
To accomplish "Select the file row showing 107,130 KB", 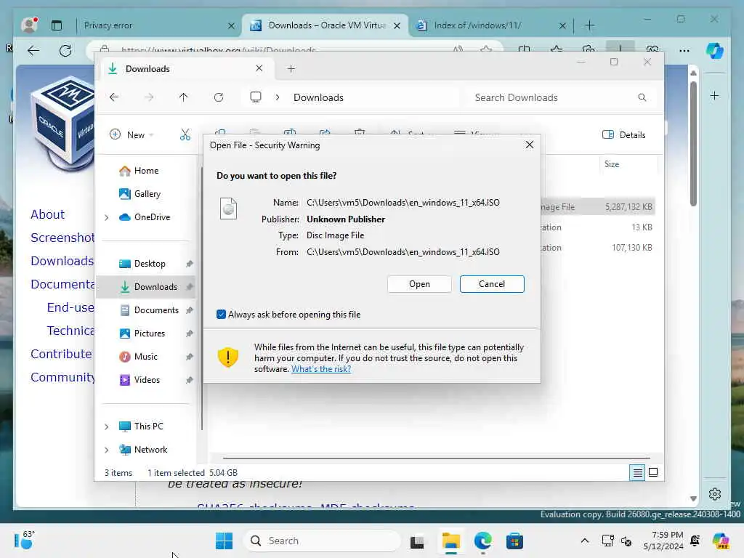I will point(598,248).
